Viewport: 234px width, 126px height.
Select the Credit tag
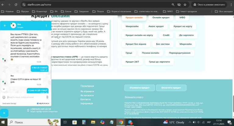(x=166, y=35)
